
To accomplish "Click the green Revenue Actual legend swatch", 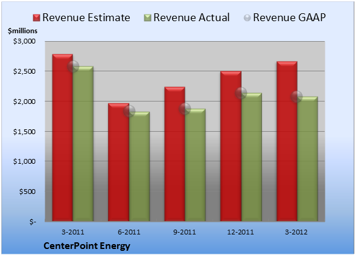I will coord(147,18).
